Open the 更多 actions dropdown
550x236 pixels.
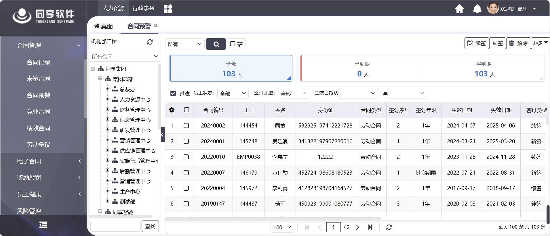[540, 43]
